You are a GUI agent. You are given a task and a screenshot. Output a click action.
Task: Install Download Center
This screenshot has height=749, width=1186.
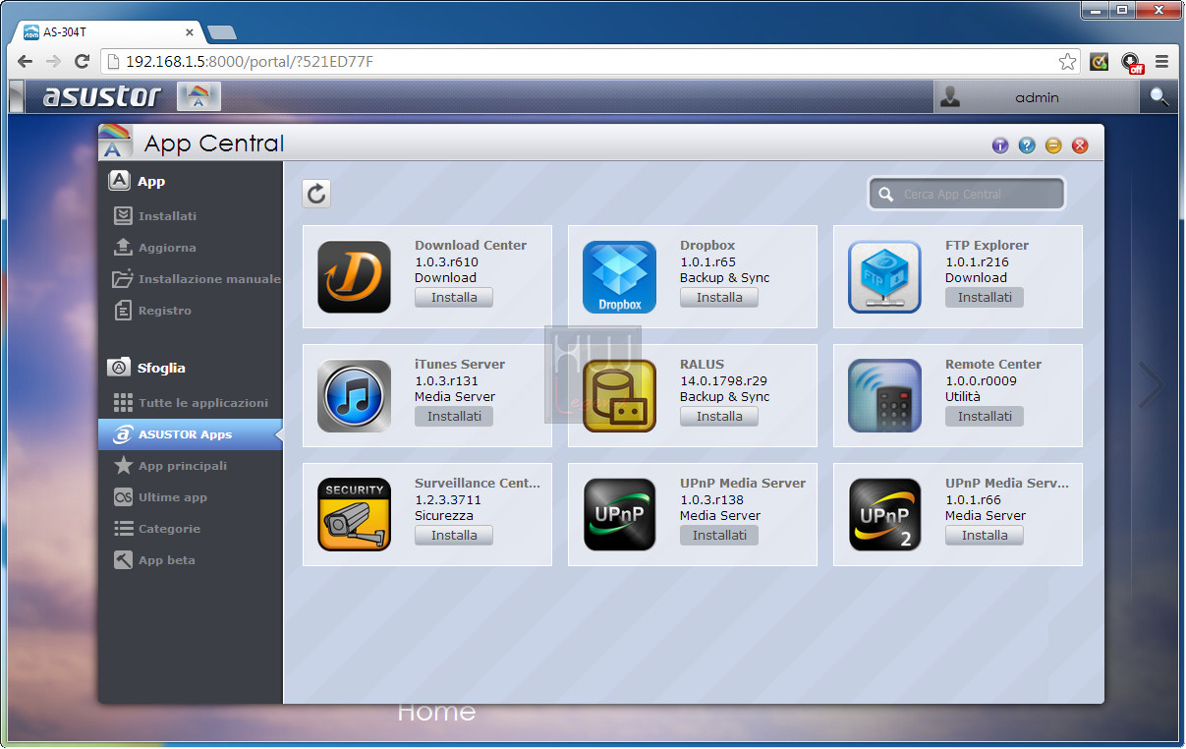[454, 298]
